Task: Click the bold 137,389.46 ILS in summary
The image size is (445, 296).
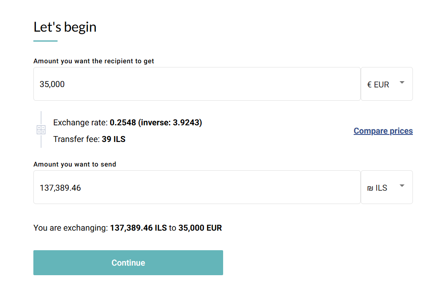Action: [138, 228]
